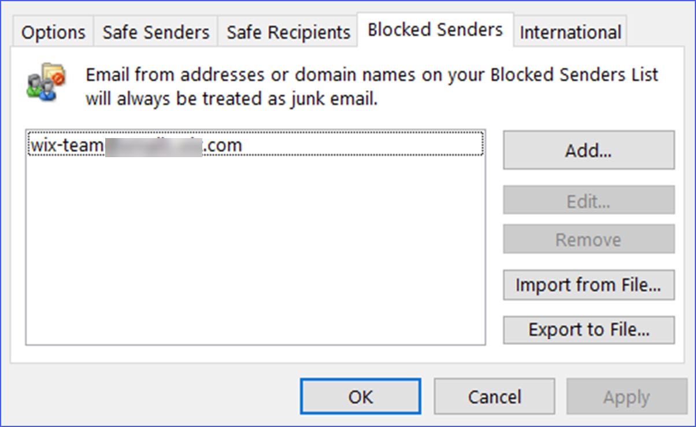This screenshot has height=427, width=696.
Task: Click the Edit button
Action: click(588, 201)
